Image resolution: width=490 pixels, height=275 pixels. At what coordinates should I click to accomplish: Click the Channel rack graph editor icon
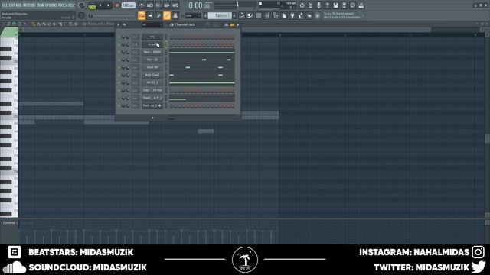point(227,24)
